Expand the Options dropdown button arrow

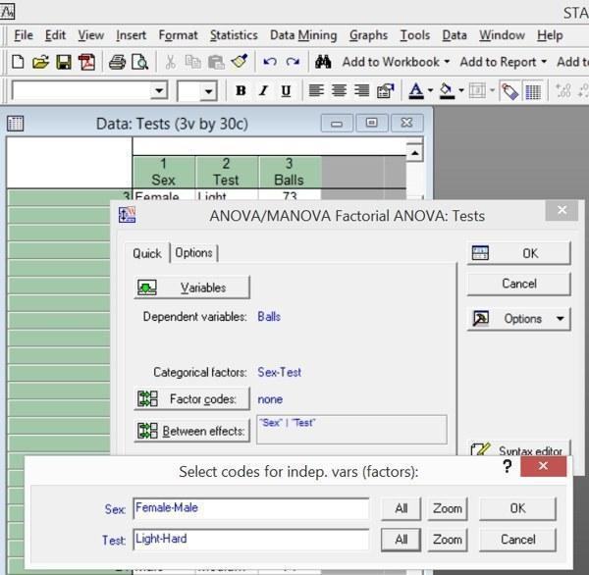[561, 319]
